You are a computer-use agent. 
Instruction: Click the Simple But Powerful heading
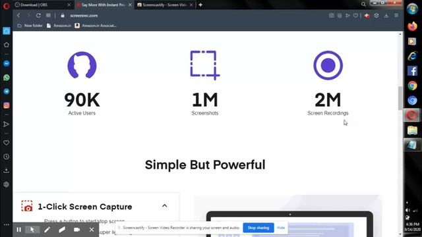tap(205, 165)
